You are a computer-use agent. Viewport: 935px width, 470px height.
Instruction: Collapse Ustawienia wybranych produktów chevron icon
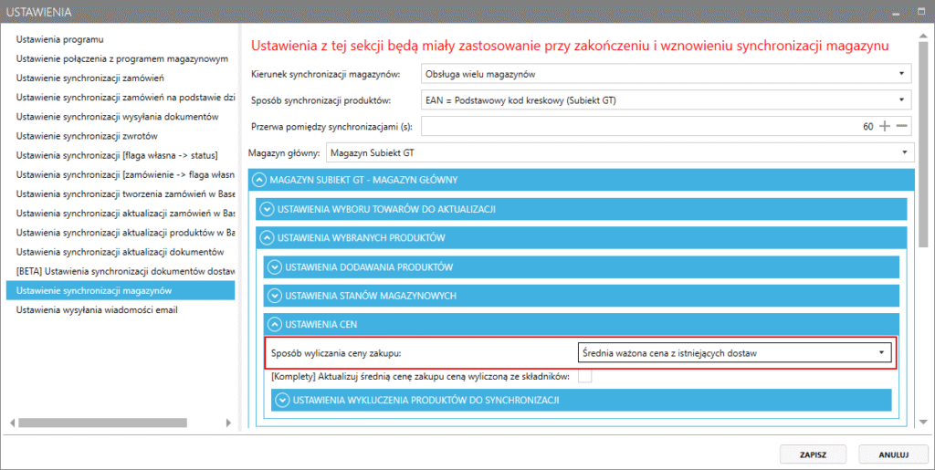[267, 237]
